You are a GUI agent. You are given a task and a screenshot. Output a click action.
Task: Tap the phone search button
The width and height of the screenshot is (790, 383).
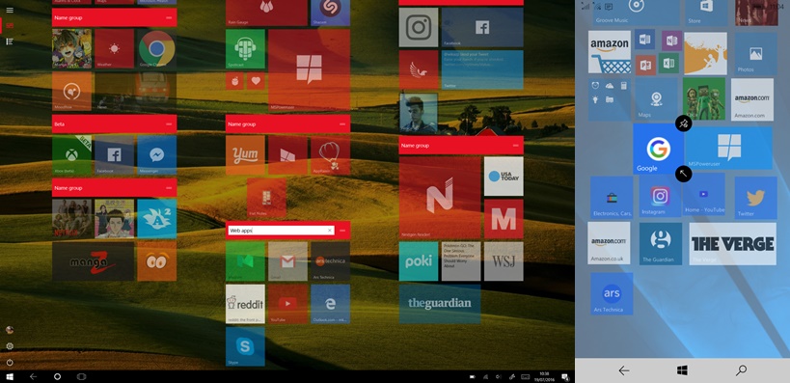(741, 370)
